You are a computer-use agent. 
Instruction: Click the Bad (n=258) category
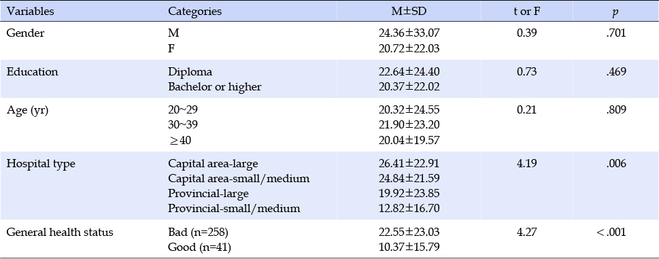pyautogui.click(x=198, y=232)
